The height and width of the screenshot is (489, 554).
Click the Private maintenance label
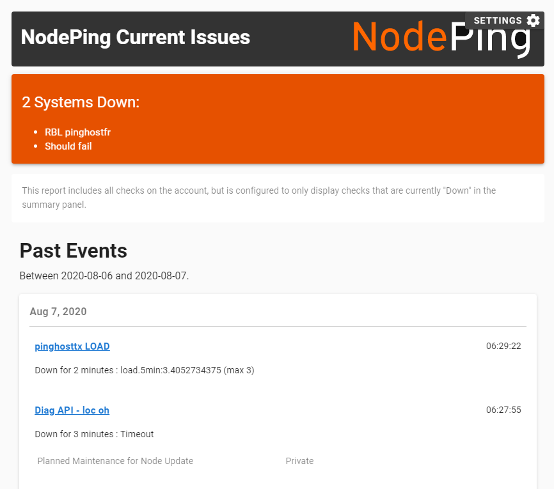click(299, 461)
